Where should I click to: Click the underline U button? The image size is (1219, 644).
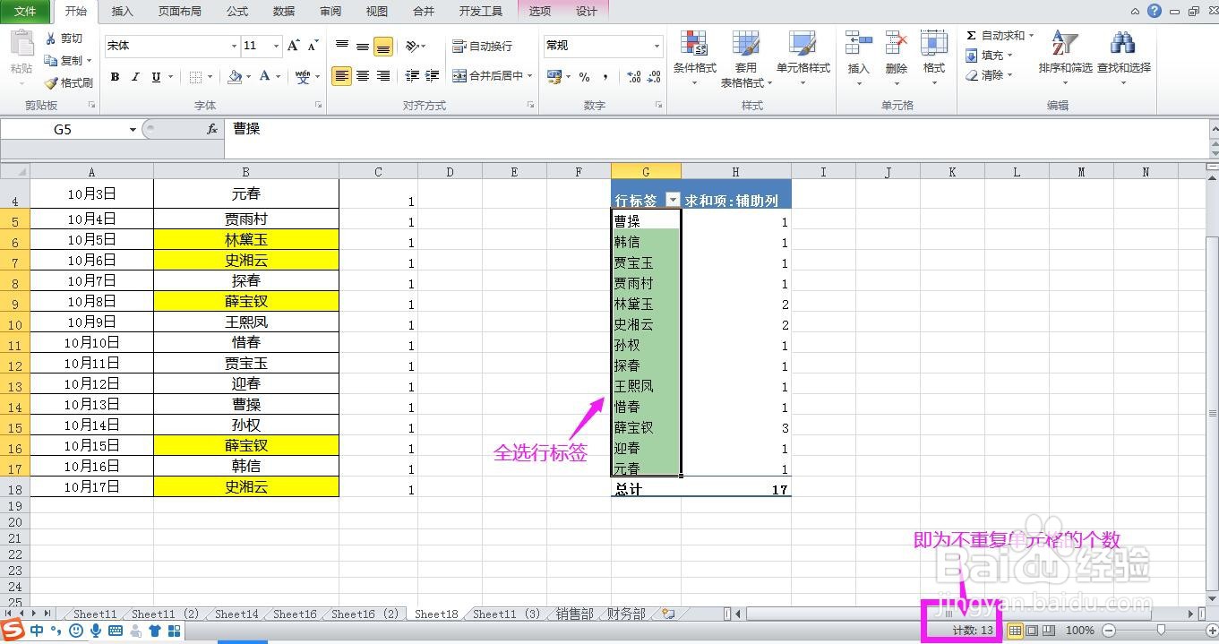point(156,77)
